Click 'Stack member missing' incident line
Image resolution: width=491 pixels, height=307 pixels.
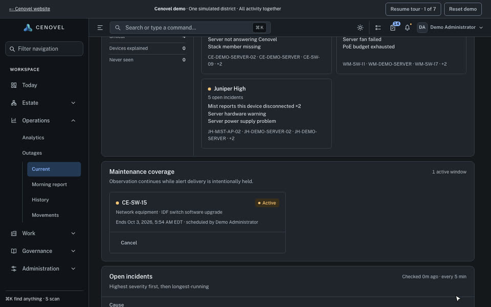[x=234, y=47]
